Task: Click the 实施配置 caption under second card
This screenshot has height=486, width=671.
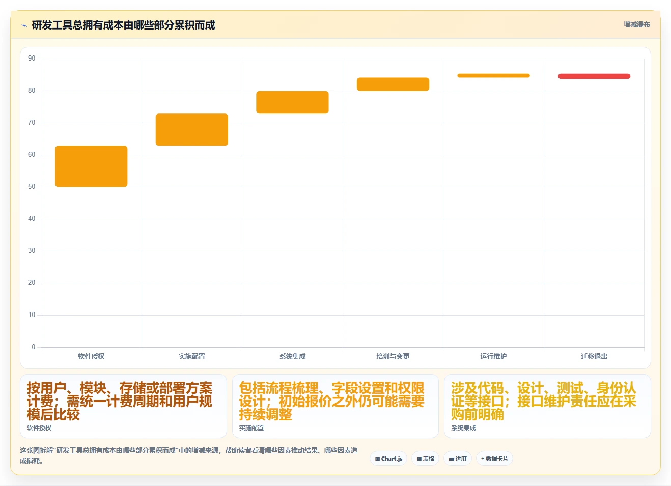Action: (x=251, y=428)
